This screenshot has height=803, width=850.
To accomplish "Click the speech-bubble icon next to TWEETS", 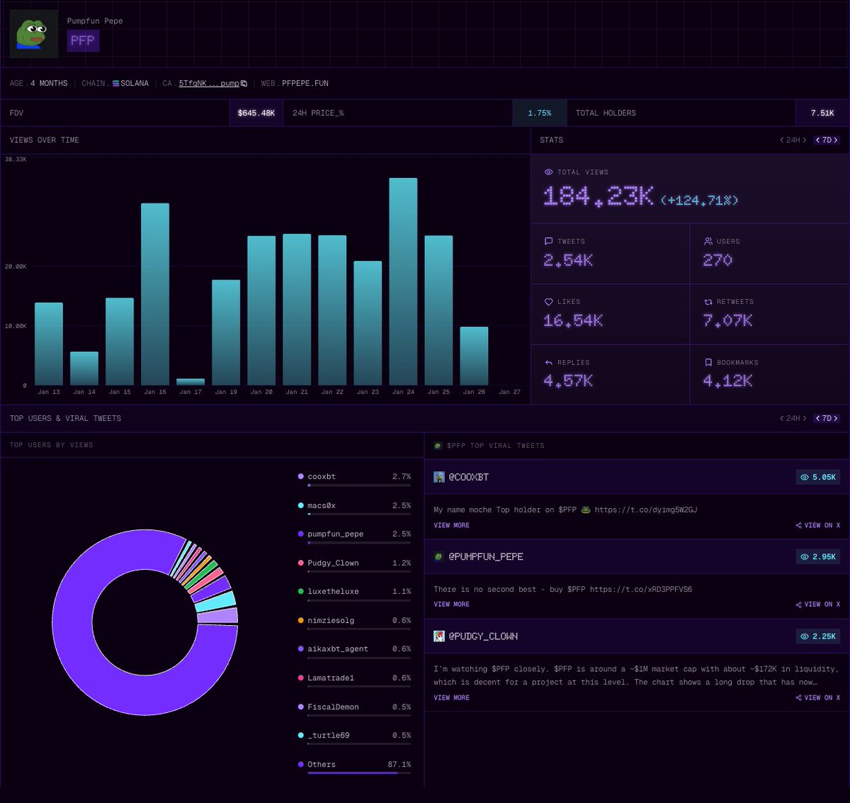I will coord(548,241).
